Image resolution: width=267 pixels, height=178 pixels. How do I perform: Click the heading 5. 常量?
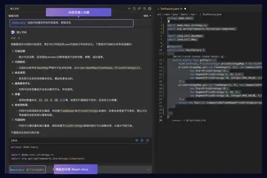click(16, 94)
